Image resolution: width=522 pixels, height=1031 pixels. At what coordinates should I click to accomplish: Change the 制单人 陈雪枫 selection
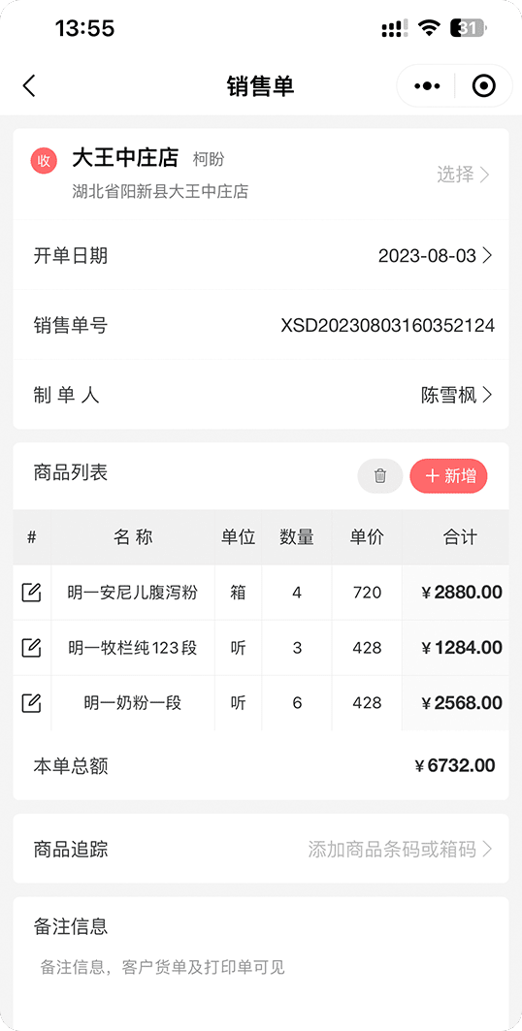(261, 395)
